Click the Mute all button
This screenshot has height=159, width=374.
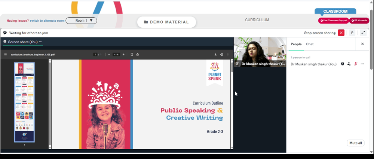355,143
